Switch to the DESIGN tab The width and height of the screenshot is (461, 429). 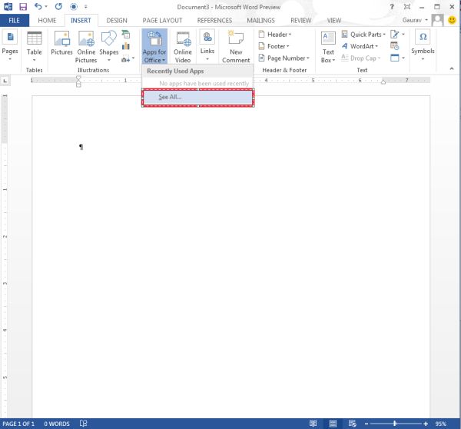coord(117,20)
